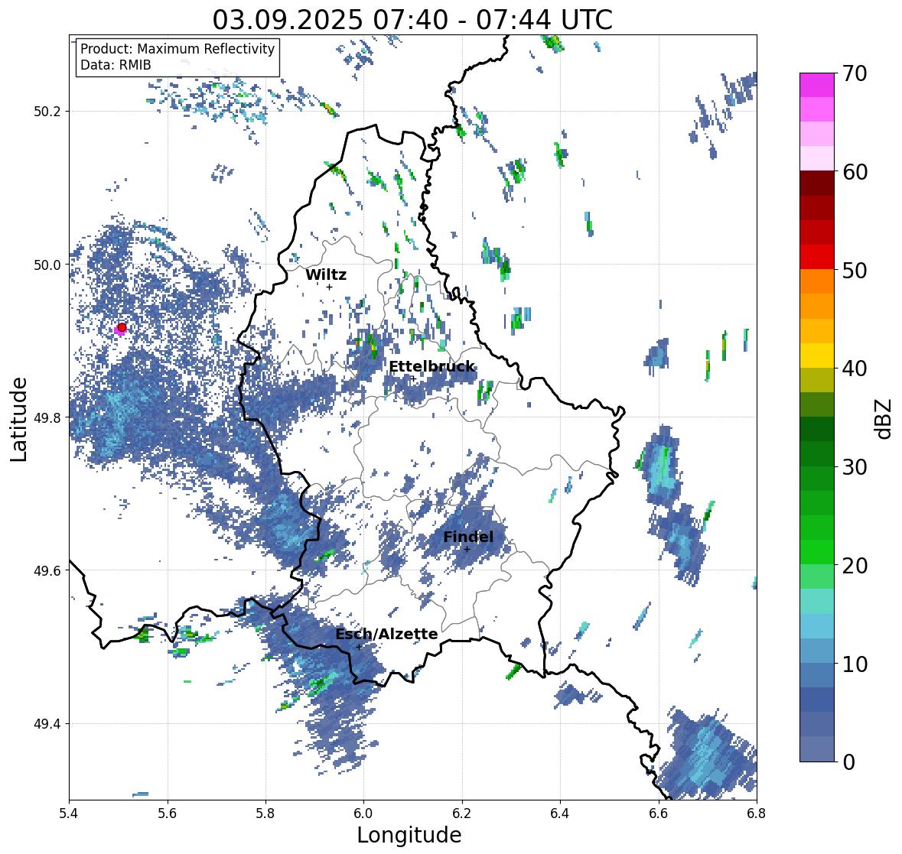The width and height of the screenshot is (902, 854).
Task: Click the plot title '03.09.2025 07:40 - 07:44 UTC'
Action: (x=412, y=20)
